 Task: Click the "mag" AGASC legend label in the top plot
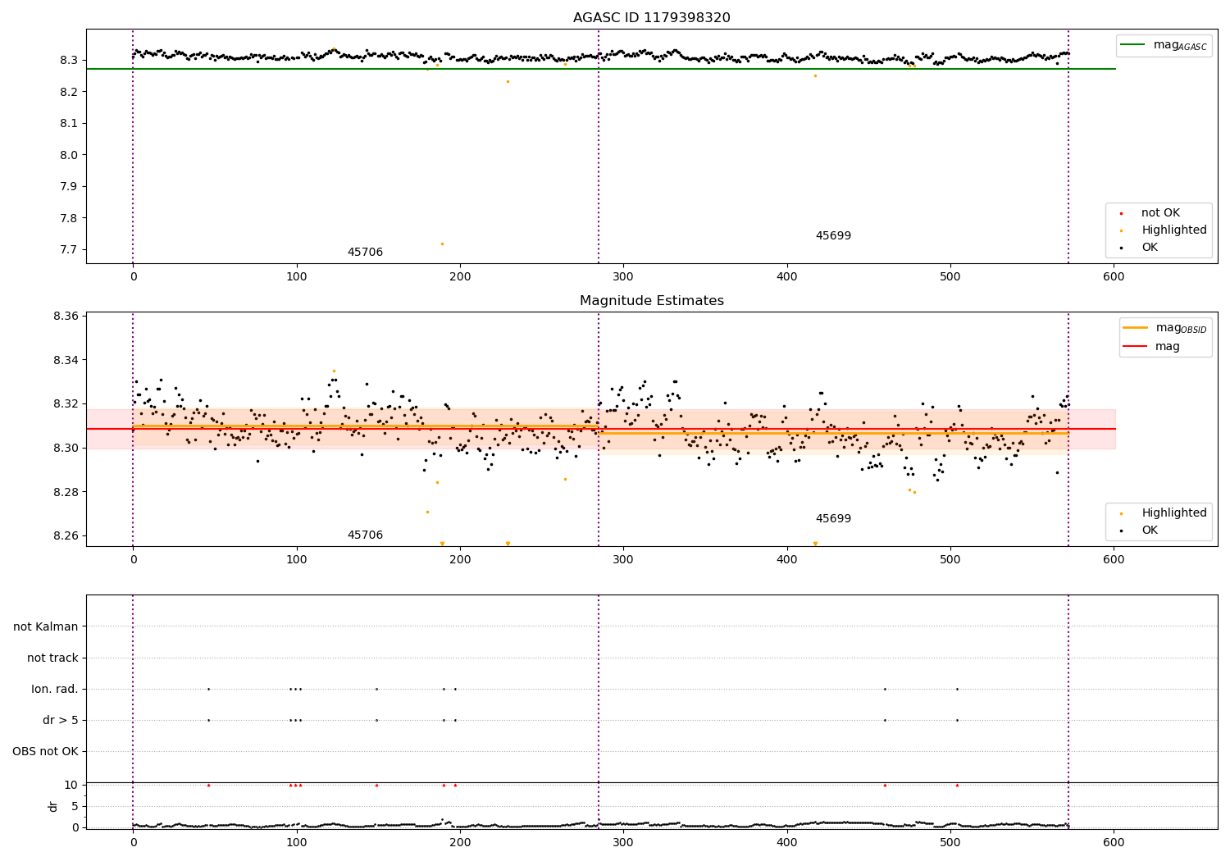(1180, 45)
